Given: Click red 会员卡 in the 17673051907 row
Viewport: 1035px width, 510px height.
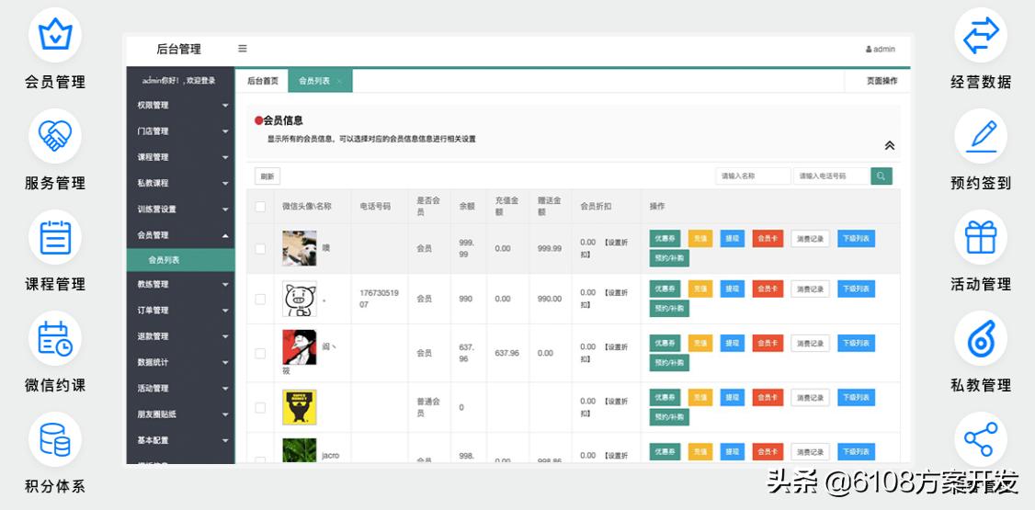Looking at the screenshot, I should pyautogui.click(x=768, y=289).
